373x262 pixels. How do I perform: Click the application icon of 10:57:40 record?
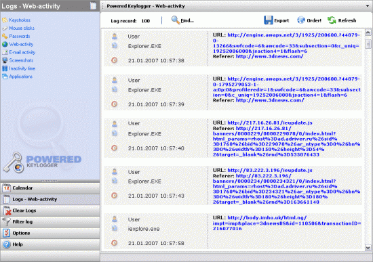tap(115, 133)
